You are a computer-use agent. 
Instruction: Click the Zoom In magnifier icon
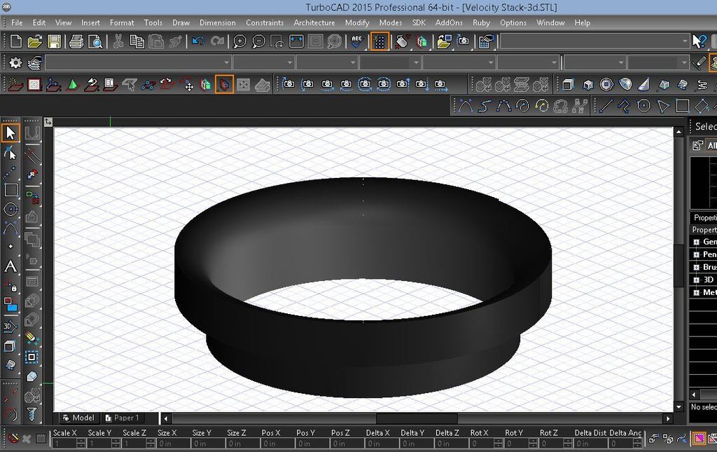click(239, 41)
